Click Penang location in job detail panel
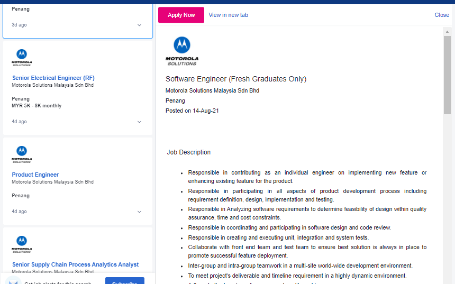The width and height of the screenshot is (455, 284). tap(175, 100)
